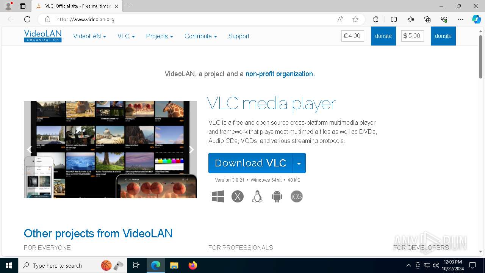Close the VLC Official site tab
This screenshot has width=485, height=273.
[x=116, y=6]
